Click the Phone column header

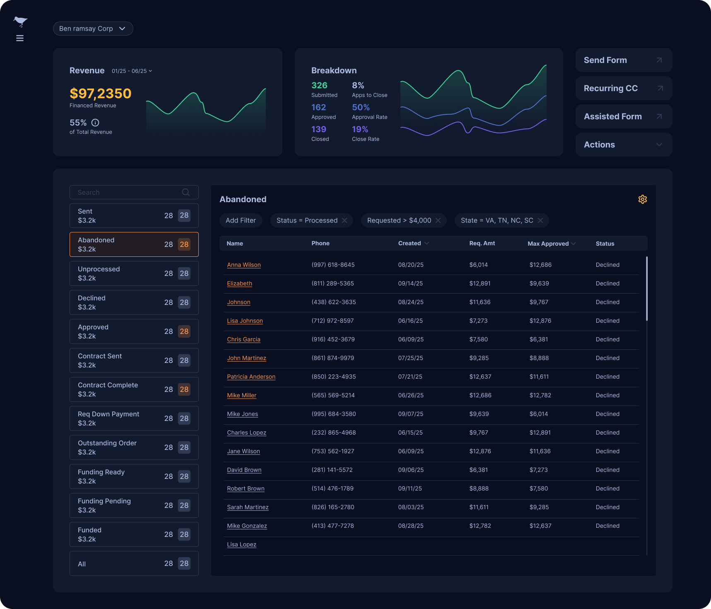click(x=321, y=243)
